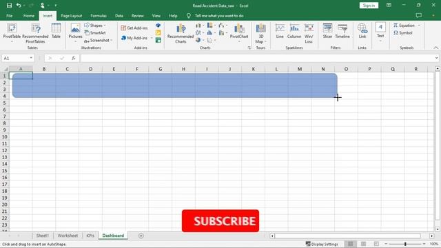The width and height of the screenshot is (441, 248).
Task: Click the Name Box showing A1
Action: (14, 58)
